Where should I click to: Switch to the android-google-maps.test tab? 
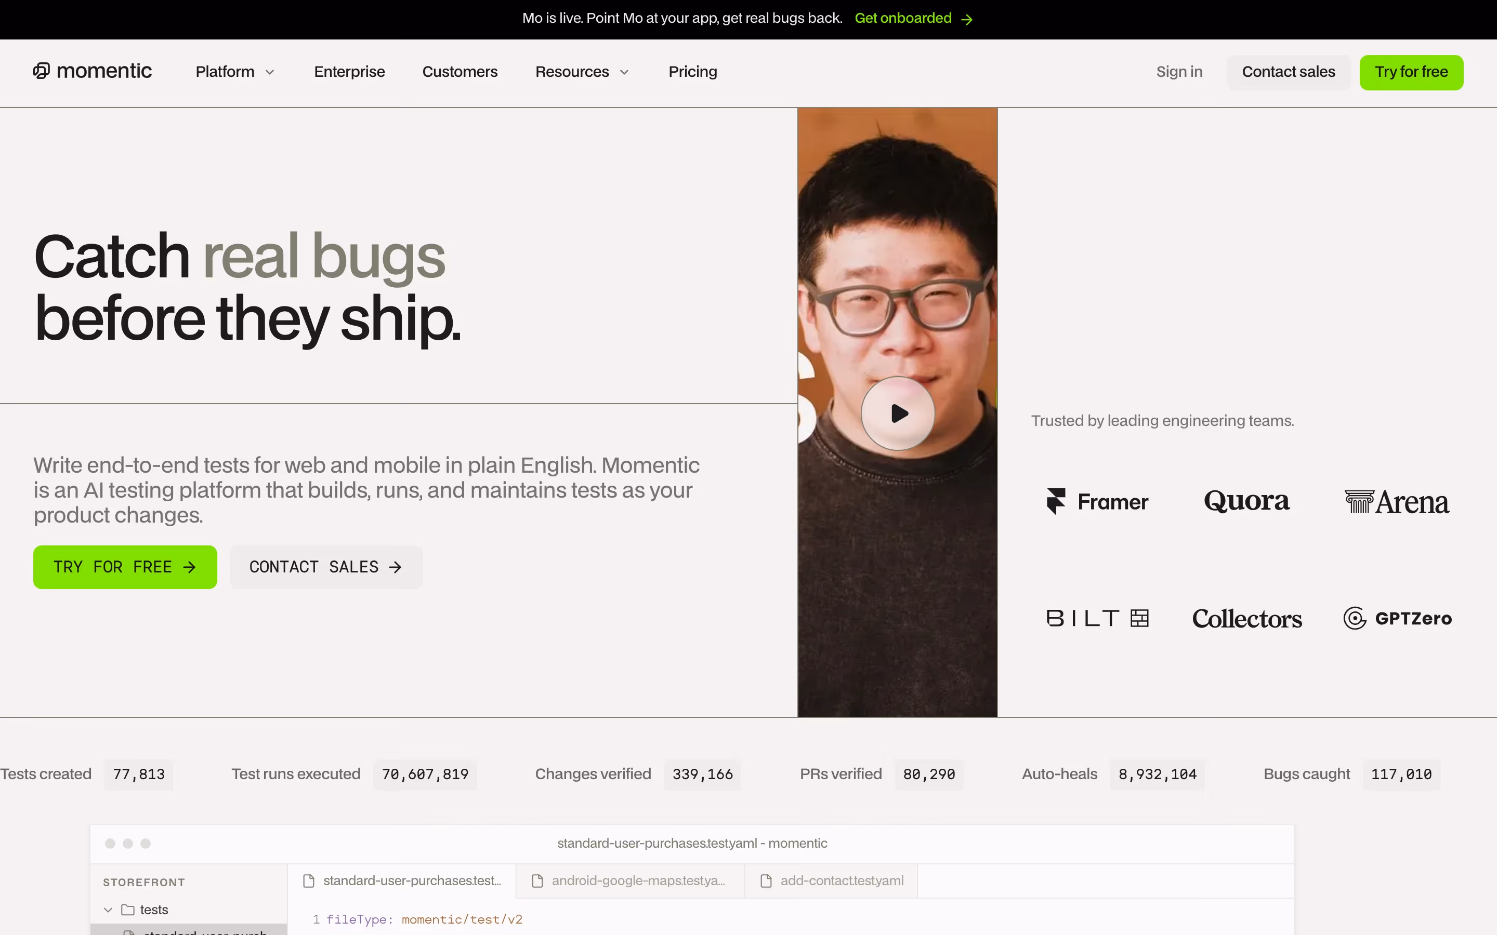point(631,880)
